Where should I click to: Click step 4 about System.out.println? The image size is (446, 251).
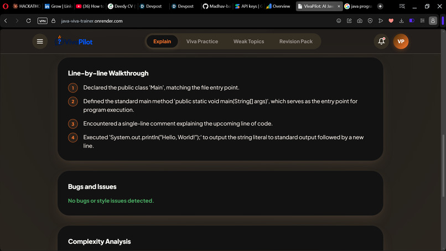224,141
